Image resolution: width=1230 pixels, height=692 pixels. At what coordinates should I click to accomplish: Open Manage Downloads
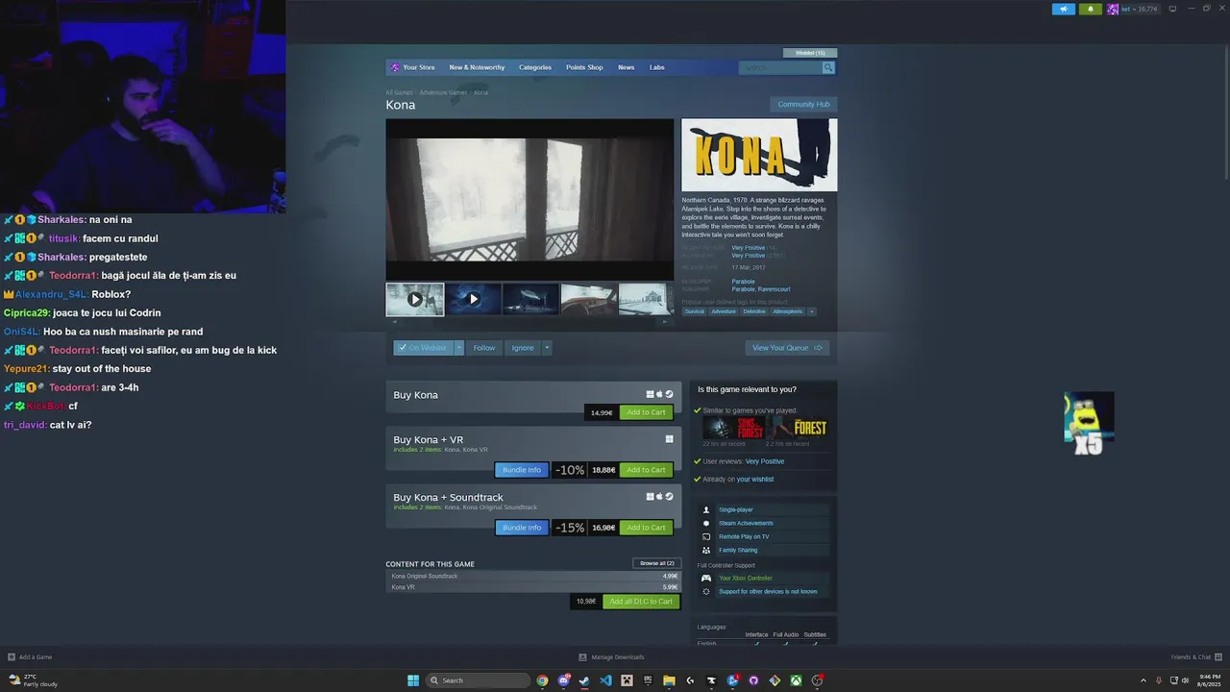611,657
